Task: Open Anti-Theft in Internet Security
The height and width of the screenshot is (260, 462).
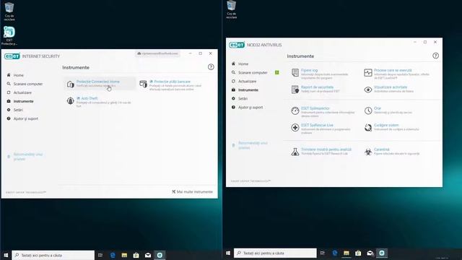Action: (x=90, y=98)
